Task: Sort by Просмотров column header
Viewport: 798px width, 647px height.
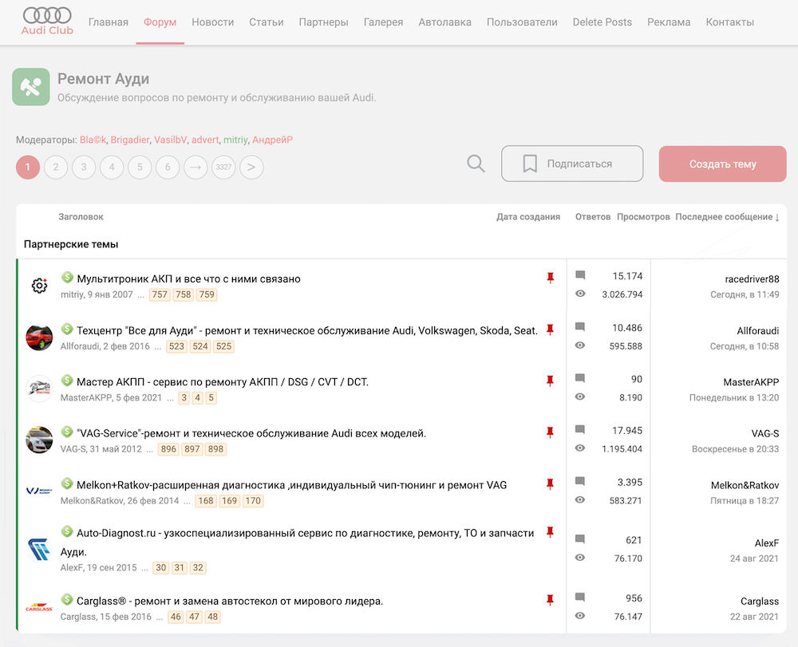Action: tap(643, 217)
